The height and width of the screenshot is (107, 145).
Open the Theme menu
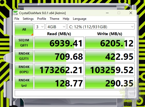coord(54,19)
